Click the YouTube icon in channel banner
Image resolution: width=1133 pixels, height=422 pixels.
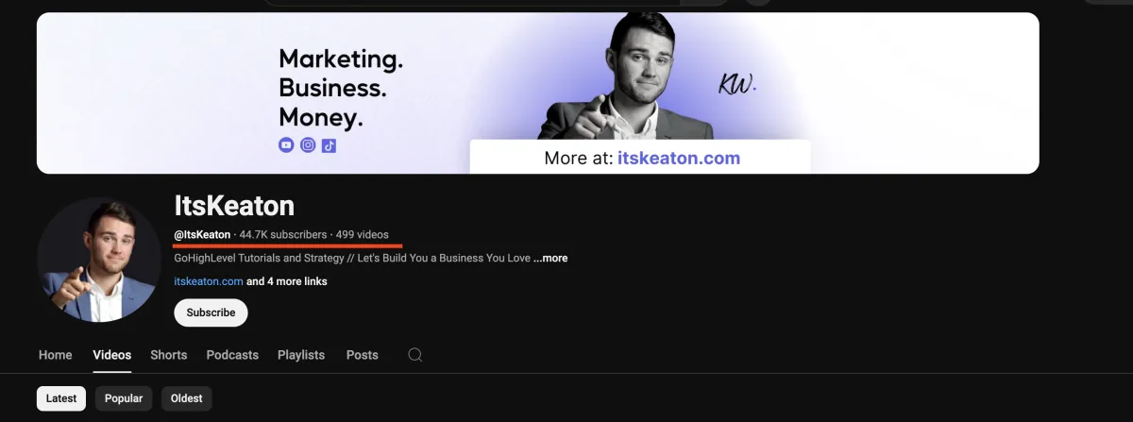coord(286,145)
